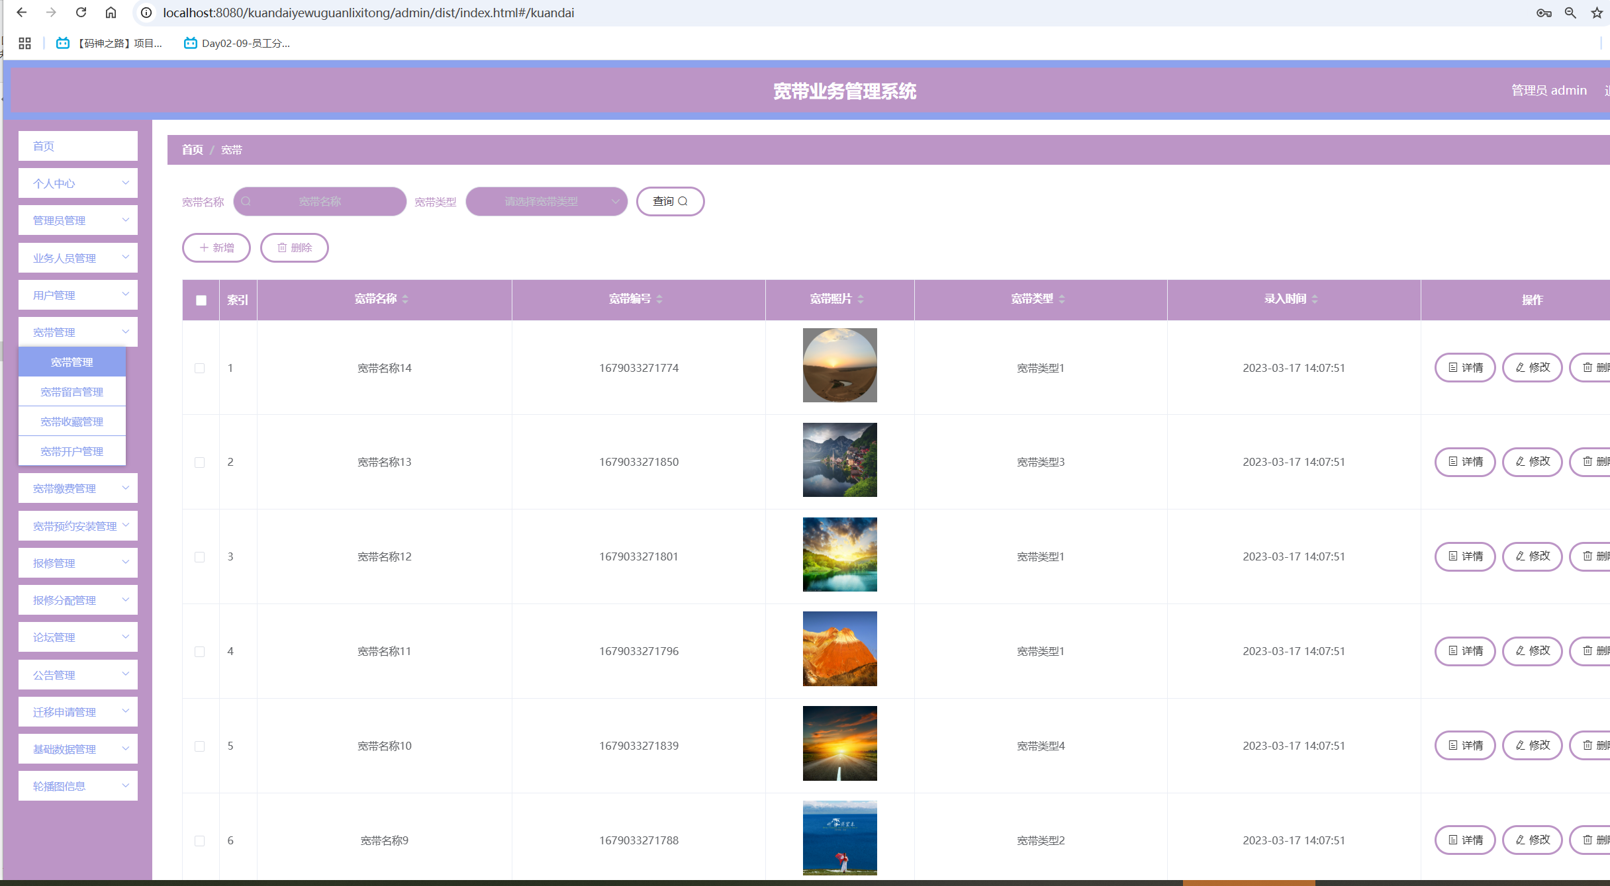This screenshot has height=886, width=1610.
Task: Expand the 报修管理 sidebar menu
Action: point(78,563)
